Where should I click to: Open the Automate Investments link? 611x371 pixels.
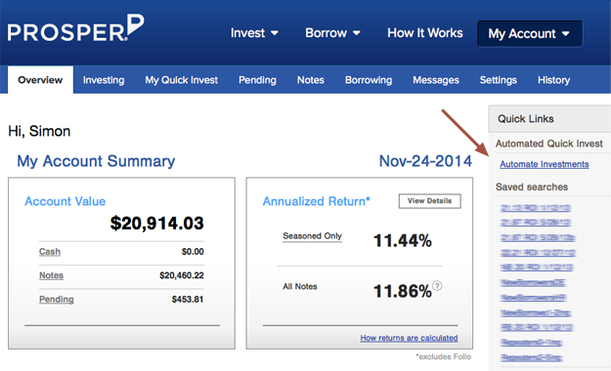[544, 164]
